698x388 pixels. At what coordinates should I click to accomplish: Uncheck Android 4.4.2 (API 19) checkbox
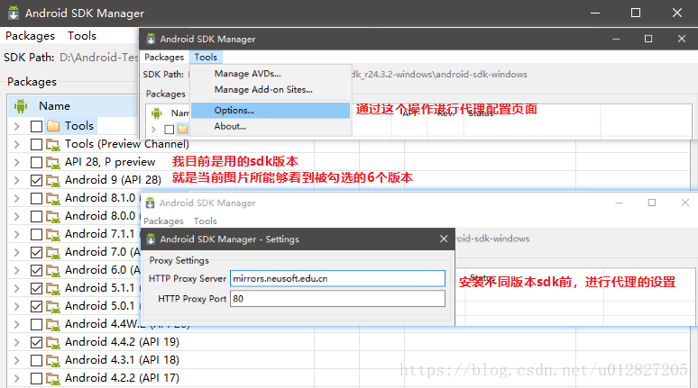36,342
